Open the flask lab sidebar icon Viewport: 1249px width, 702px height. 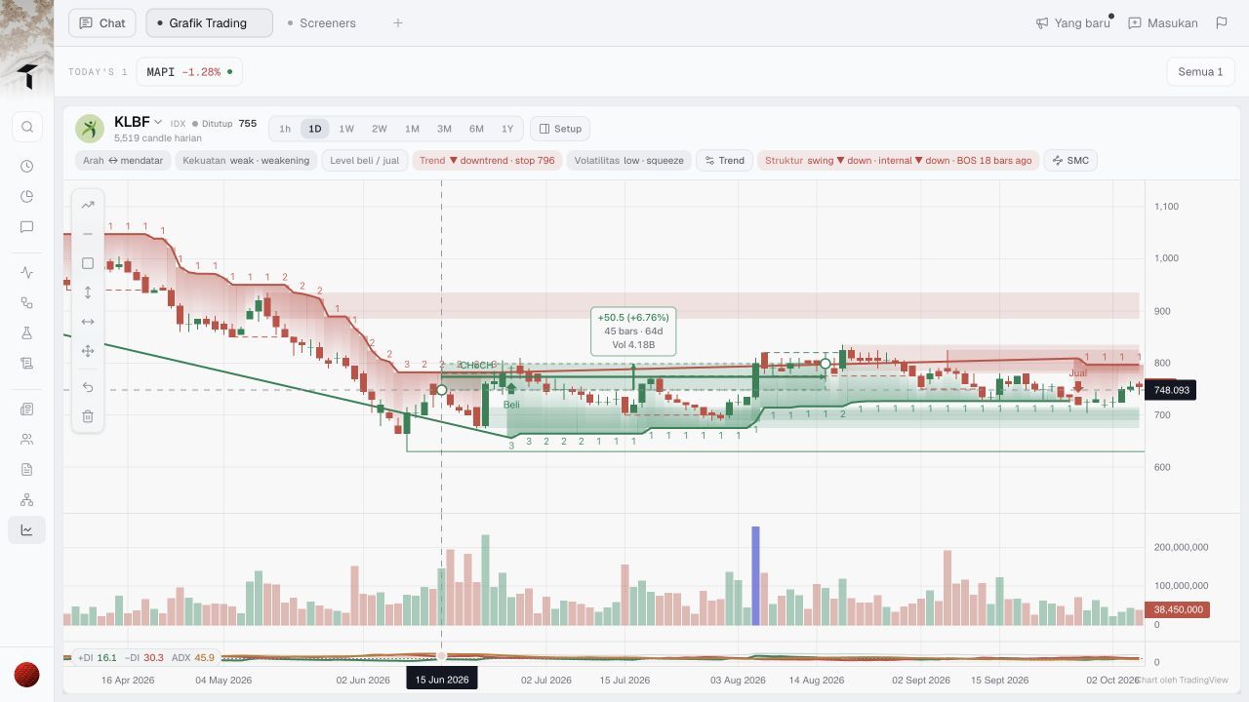pyautogui.click(x=27, y=333)
